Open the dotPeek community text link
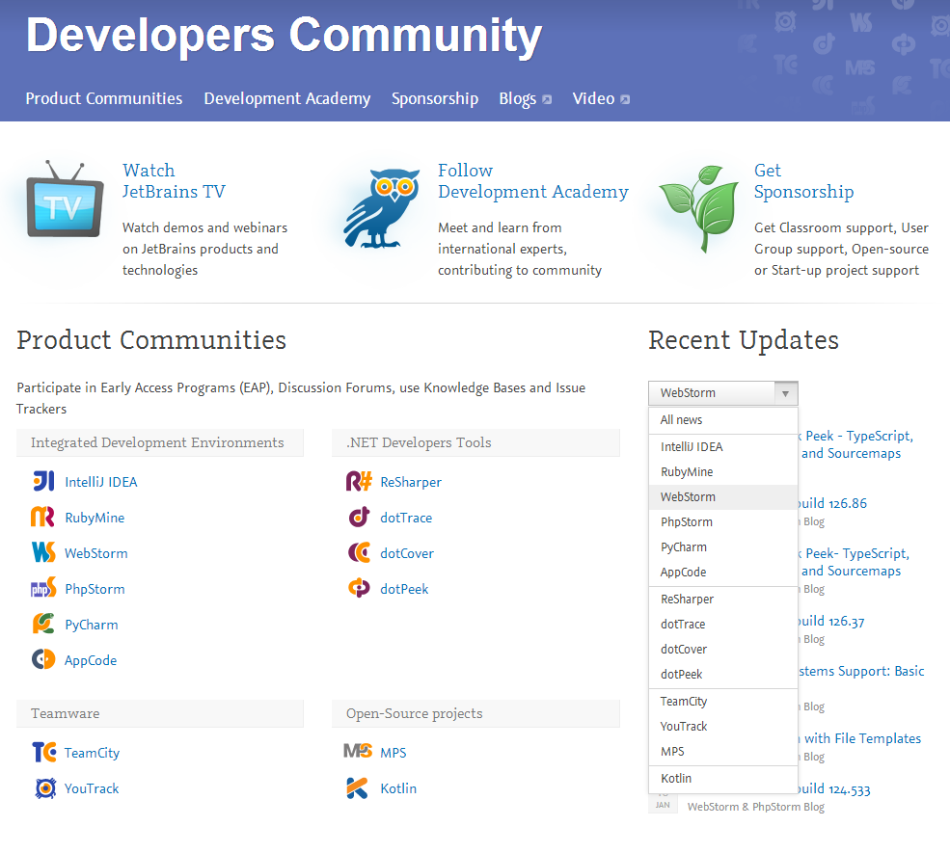Viewport: 950px width, 853px height. click(404, 589)
